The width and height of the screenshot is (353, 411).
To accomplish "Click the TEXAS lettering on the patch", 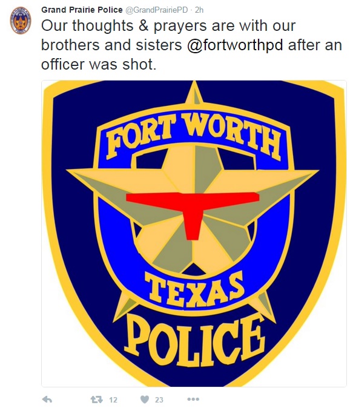I will [194, 289].
